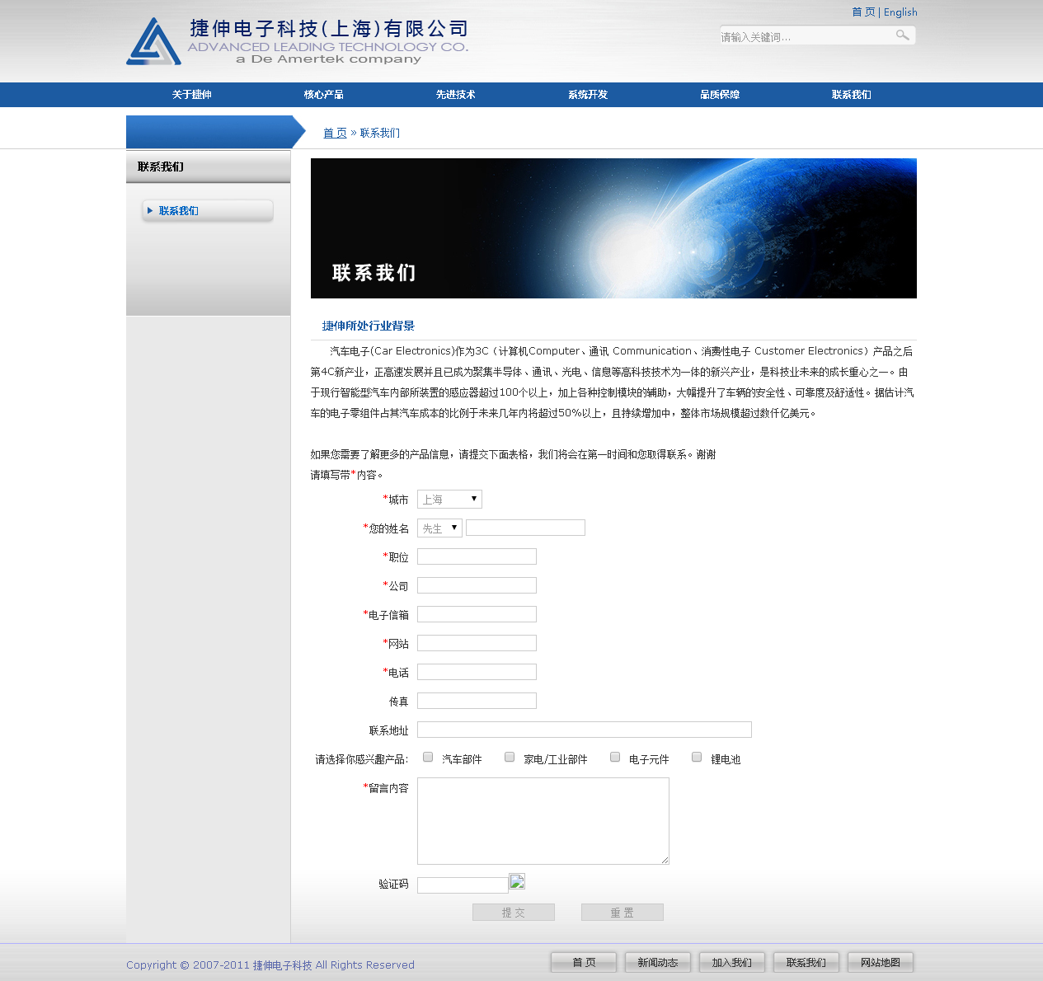Image resolution: width=1043 pixels, height=981 pixels.
Task: Tick the 家电/工业部件 checkbox
Action: click(x=510, y=758)
